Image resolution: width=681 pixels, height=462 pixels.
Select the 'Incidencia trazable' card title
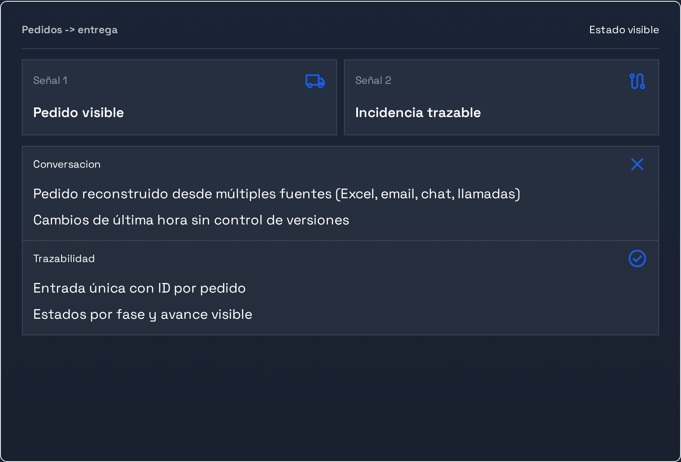(x=418, y=113)
